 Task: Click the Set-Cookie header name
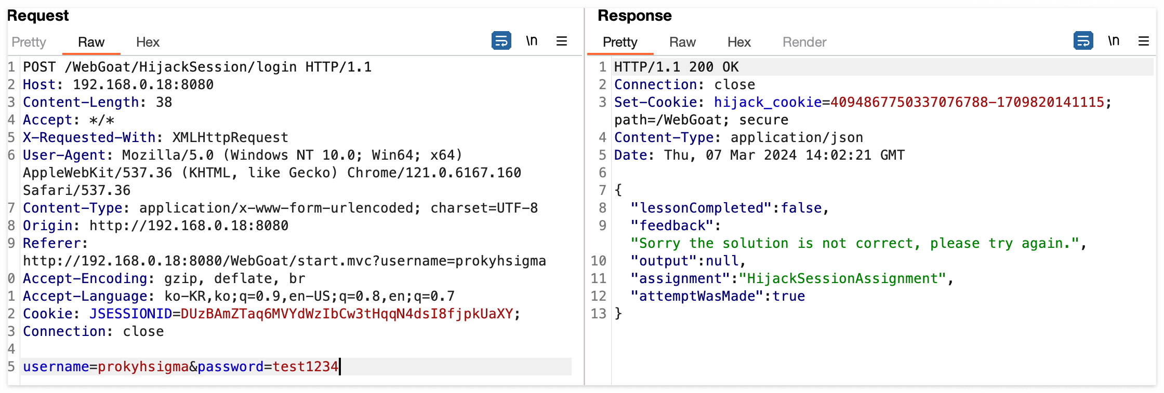(656, 102)
